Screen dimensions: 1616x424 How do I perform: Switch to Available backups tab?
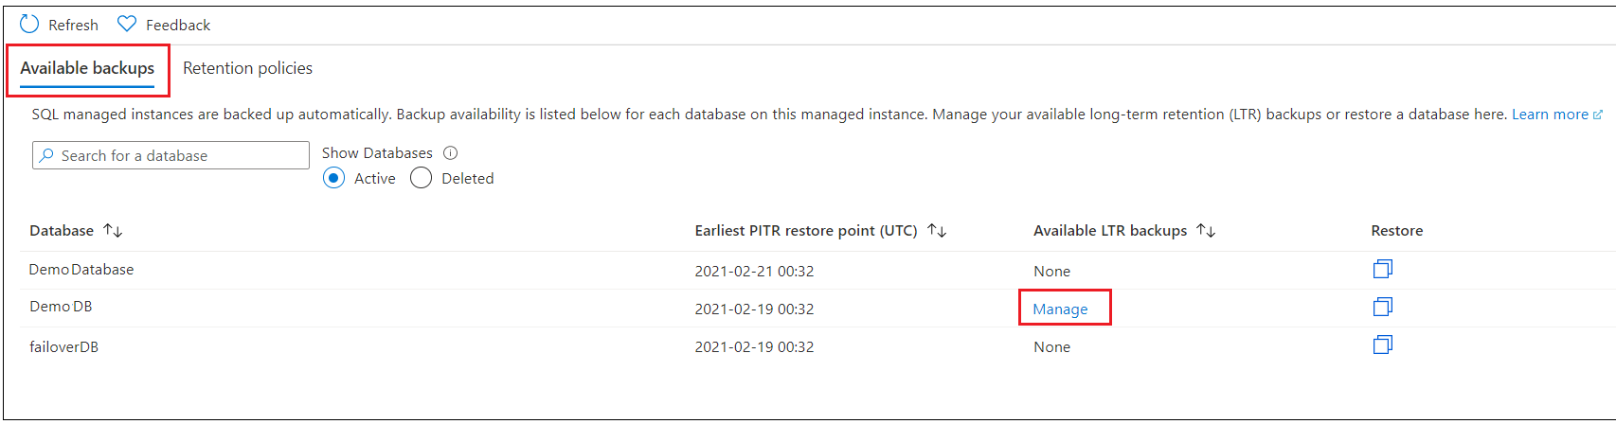point(87,68)
